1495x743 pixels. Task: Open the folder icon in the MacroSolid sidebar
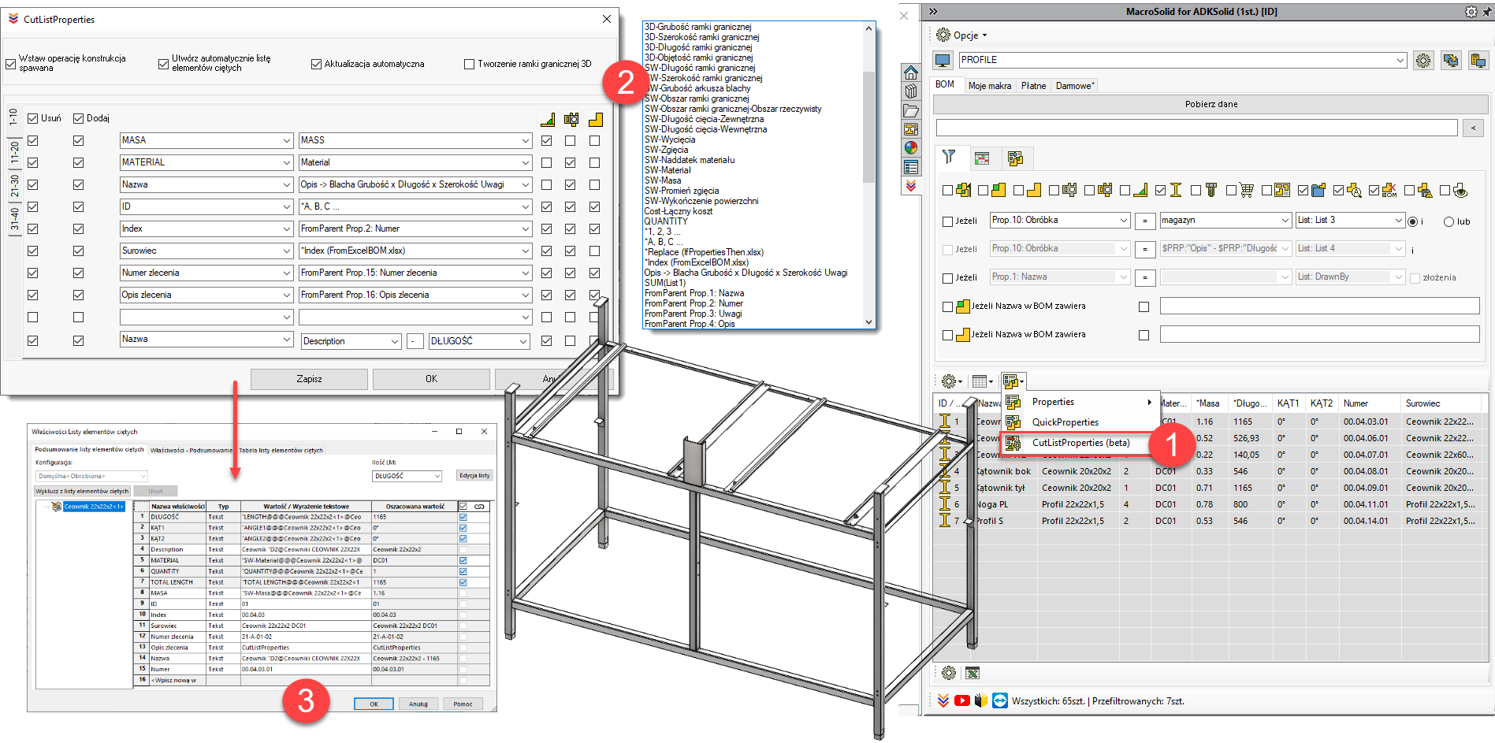pyautogui.click(x=911, y=110)
